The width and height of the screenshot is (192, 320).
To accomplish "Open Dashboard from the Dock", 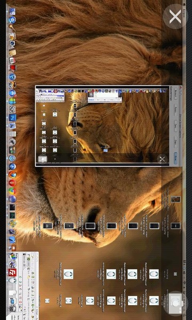I will coord(12,20).
